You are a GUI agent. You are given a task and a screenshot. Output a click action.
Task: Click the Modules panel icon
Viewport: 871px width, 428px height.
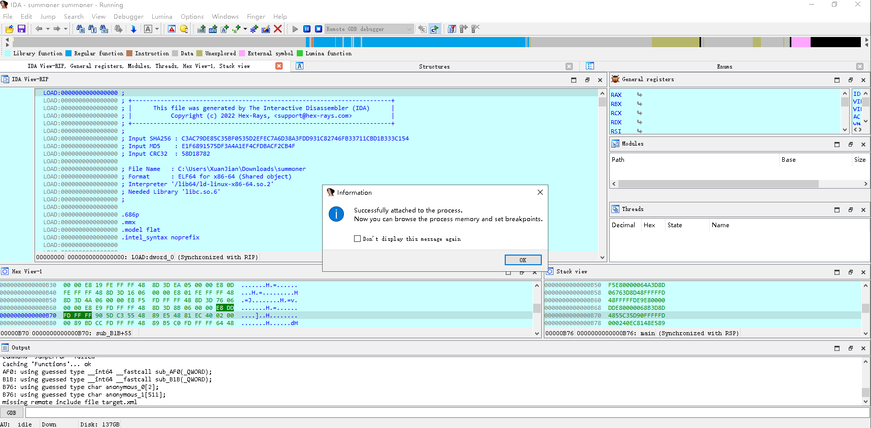tap(615, 144)
